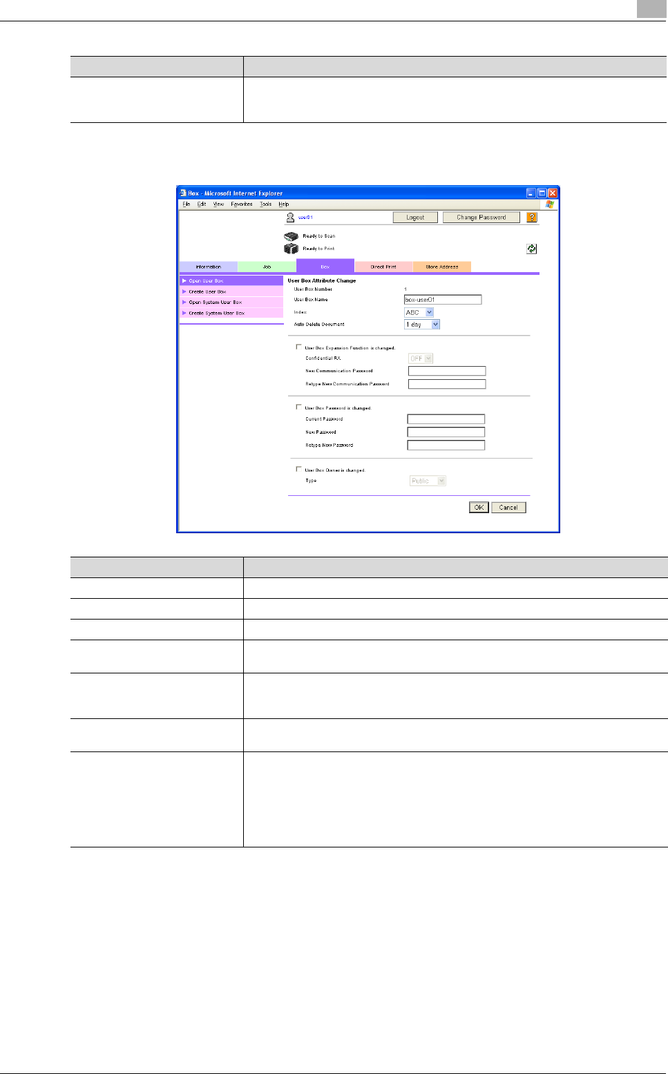Click the Retype New Password field
Image resolution: width=668 pixels, height=1074 pixels.
446,445
